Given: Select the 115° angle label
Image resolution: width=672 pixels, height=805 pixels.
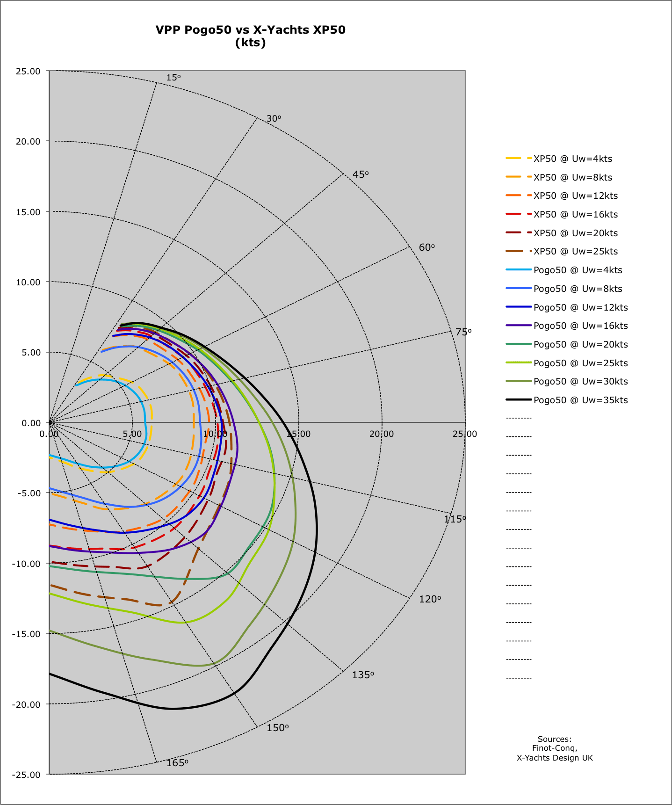Looking at the screenshot, I should [x=455, y=519].
